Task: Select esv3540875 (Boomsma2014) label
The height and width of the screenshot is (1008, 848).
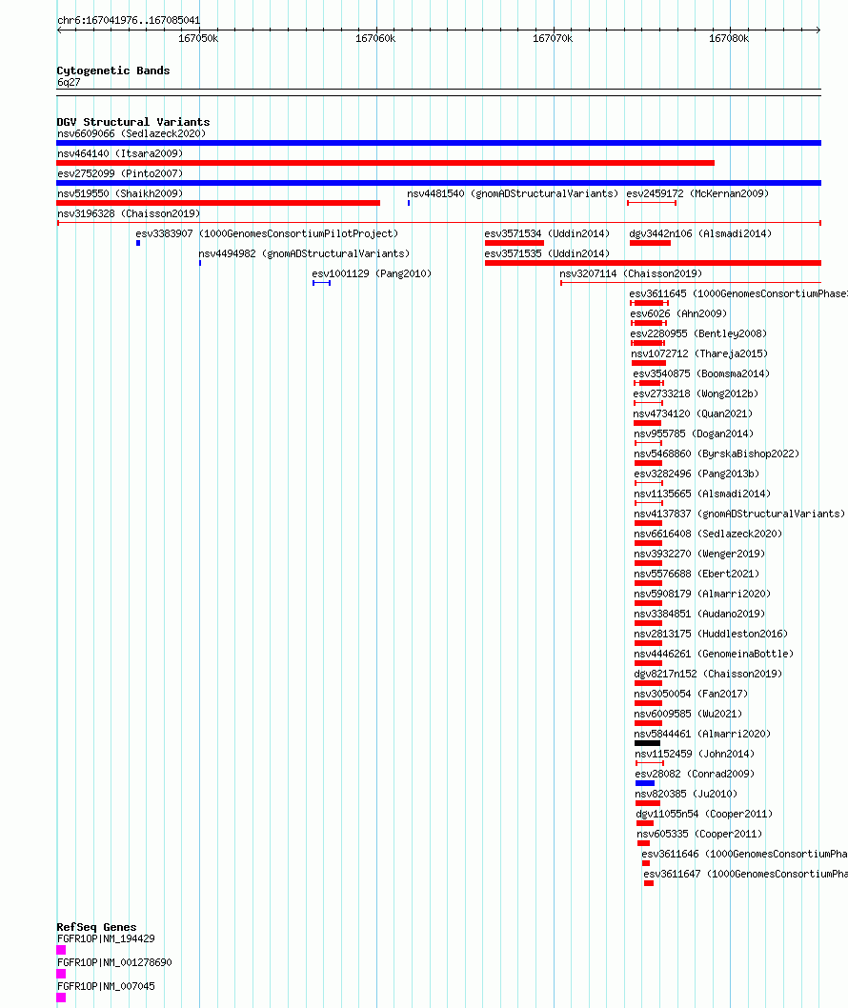Action: coord(701,373)
